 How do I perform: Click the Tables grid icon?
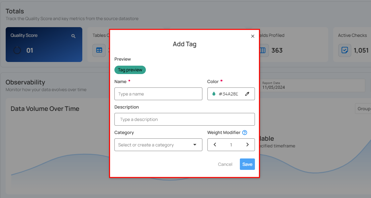pyautogui.click(x=99, y=50)
